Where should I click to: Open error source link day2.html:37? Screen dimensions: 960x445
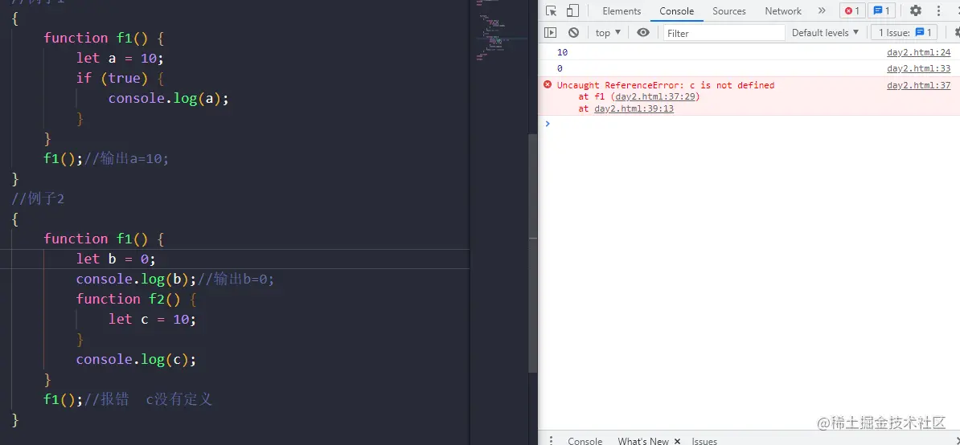pyautogui.click(x=918, y=85)
